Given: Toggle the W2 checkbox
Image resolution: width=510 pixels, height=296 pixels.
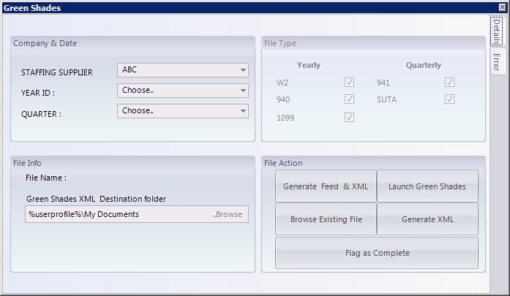Looking at the screenshot, I should [349, 82].
